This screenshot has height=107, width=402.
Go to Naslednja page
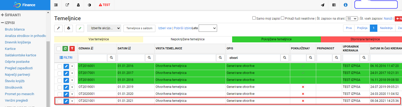coord(386,28)
